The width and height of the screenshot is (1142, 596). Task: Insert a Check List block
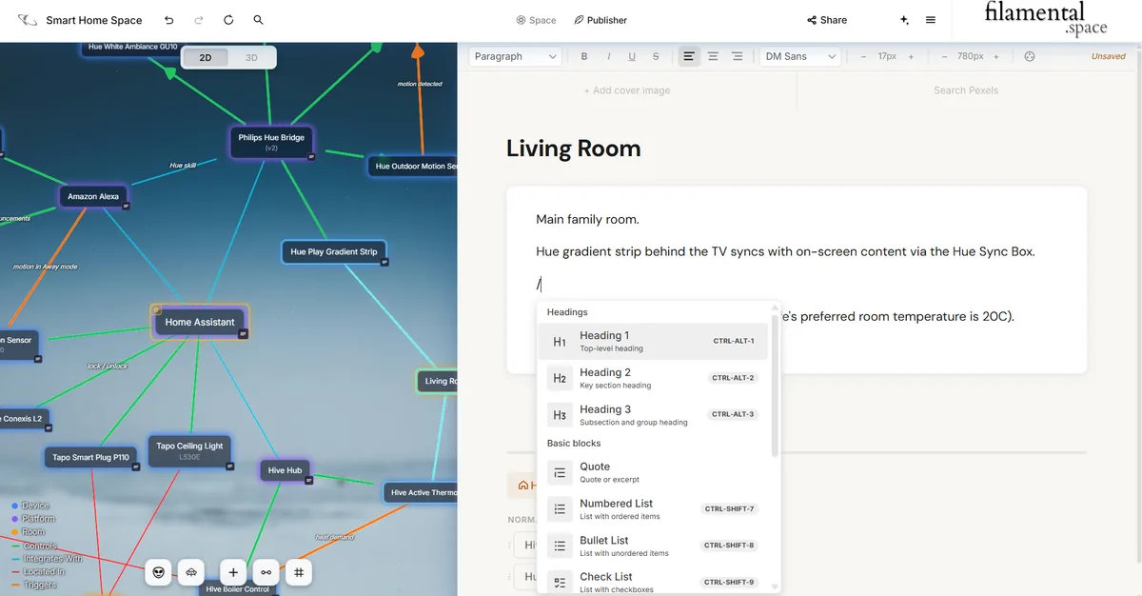pyautogui.click(x=653, y=583)
